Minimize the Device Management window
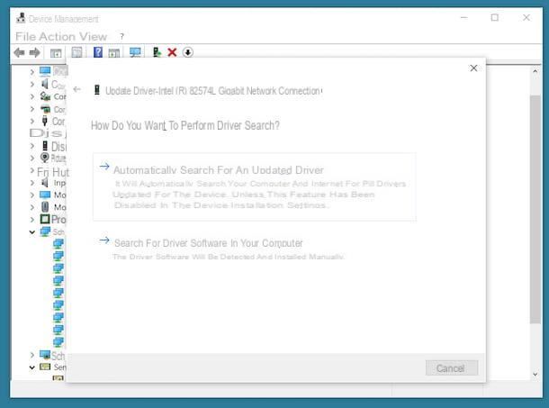 (463, 17)
